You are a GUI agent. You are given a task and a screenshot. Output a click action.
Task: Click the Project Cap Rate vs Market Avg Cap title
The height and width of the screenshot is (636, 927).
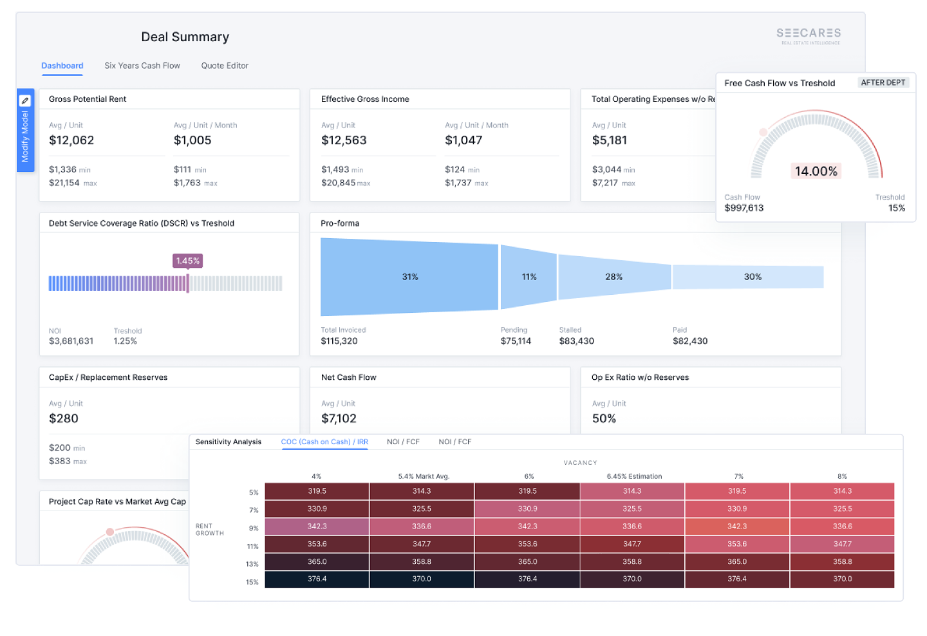[x=117, y=501]
